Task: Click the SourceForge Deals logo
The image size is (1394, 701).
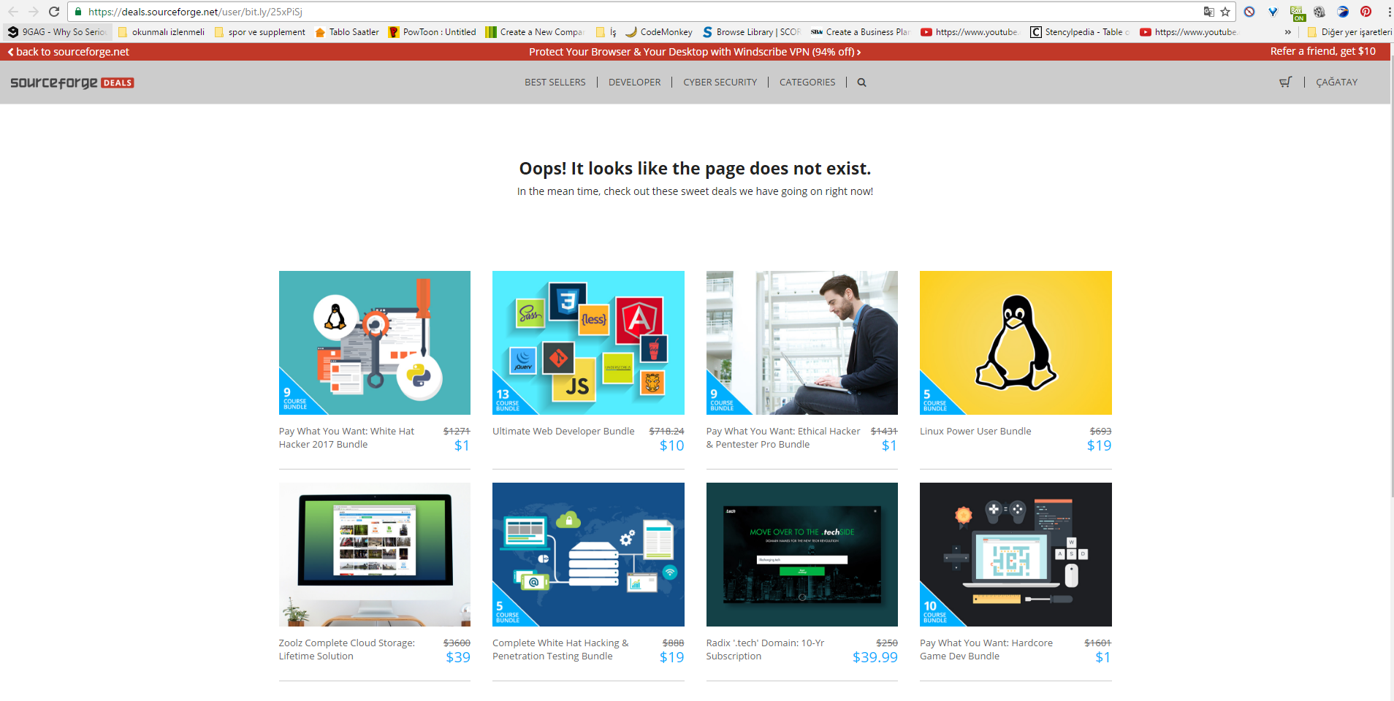Action: tap(72, 83)
